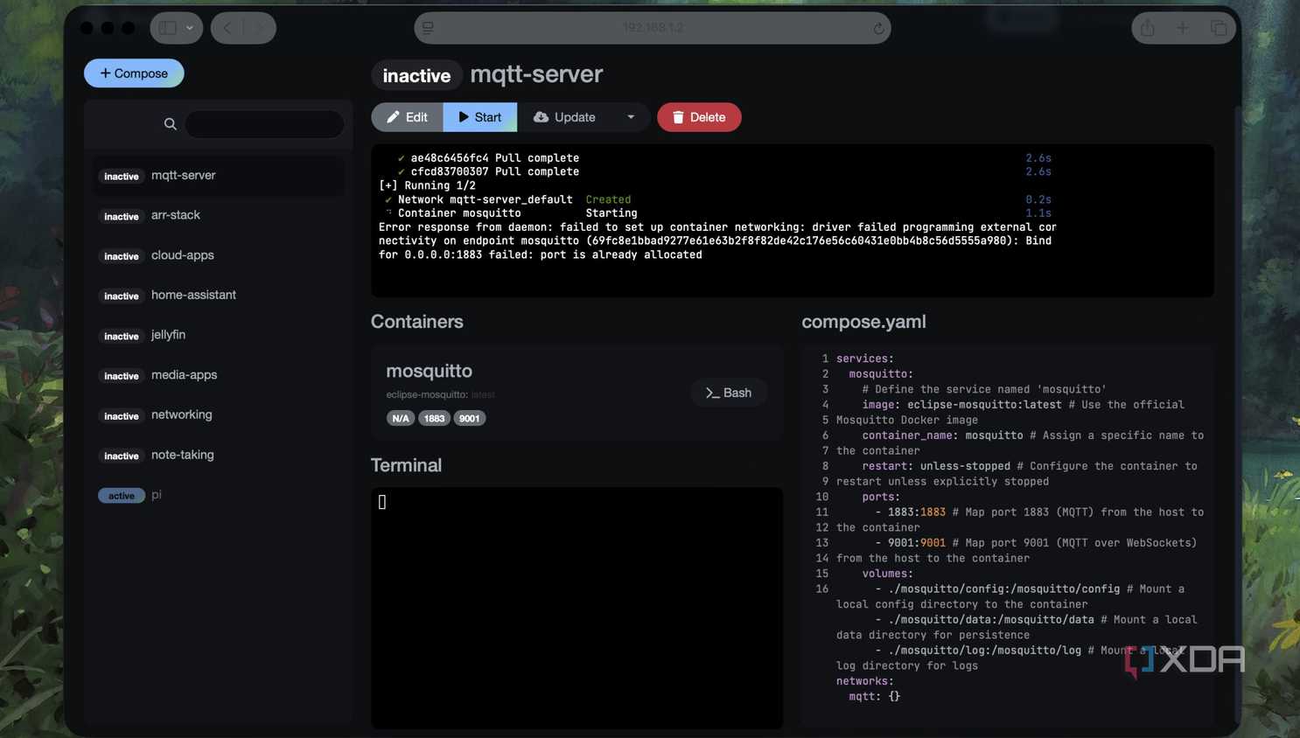Click the 'container_name: mosquitto' line in compose.yaml
The height and width of the screenshot is (738, 1300).
[x=942, y=435]
